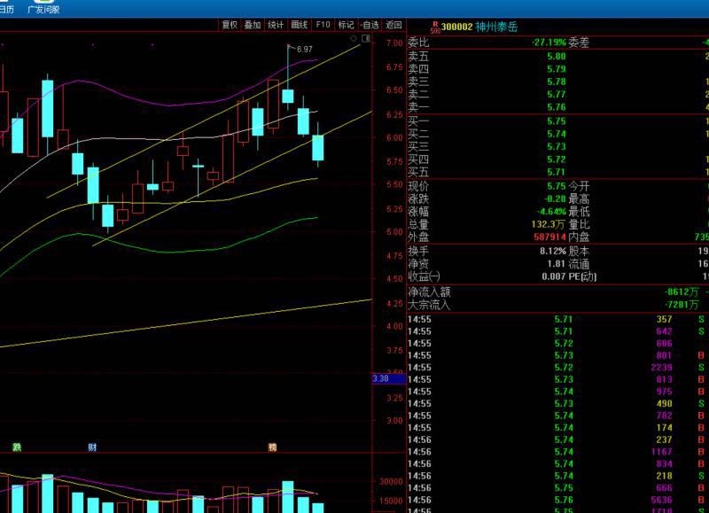709x513 pixels.
Task: Activate the 画线 drawing tool
Action: [299, 25]
